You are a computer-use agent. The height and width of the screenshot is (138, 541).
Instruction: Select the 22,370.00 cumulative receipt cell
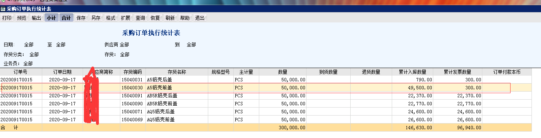(413, 96)
